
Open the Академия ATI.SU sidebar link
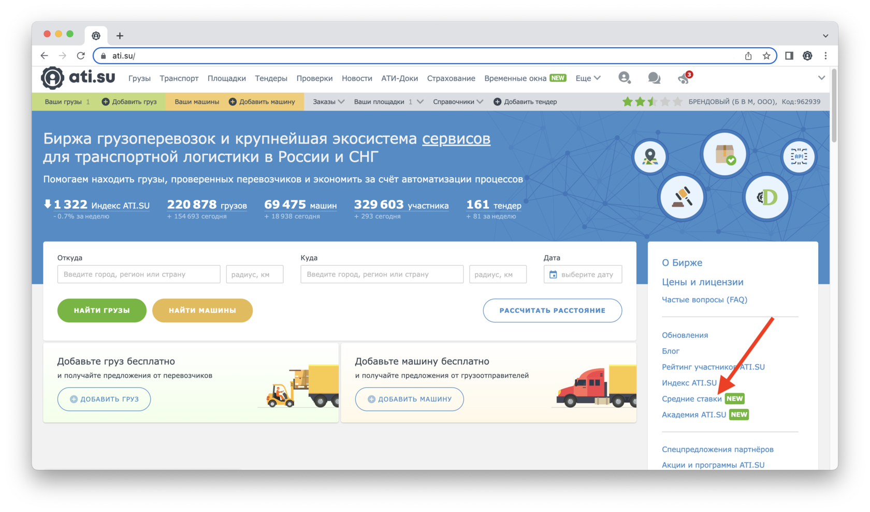694,415
